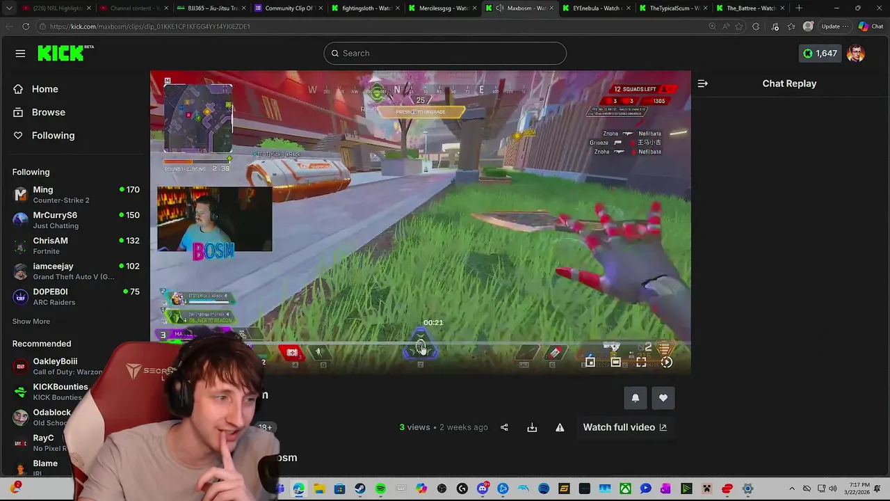Open the user profile avatar menu
This screenshot has width=890, height=501.
tap(856, 53)
